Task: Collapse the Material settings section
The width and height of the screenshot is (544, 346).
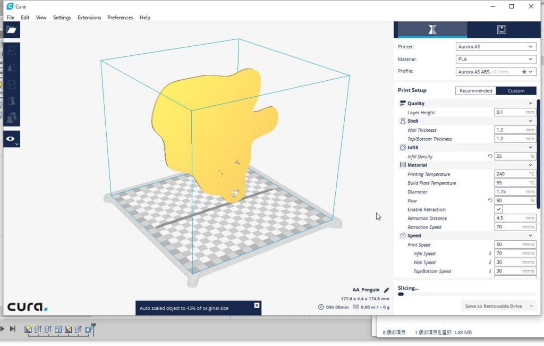Action: pyautogui.click(x=531, y=165)
